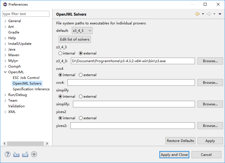
Task: Browse for the cvc4 executable
Action: pyautogui.click(x=210, y=82)
